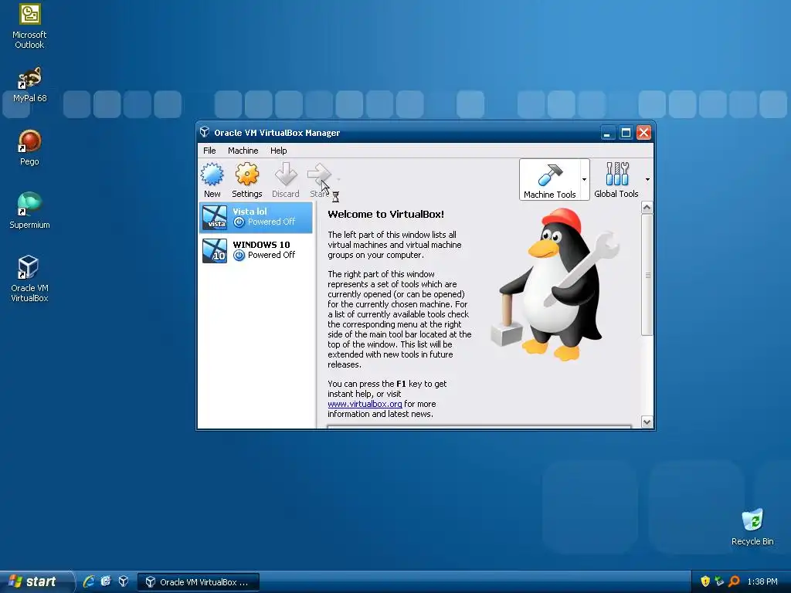Minimize the VirtualBox Manager window
The height and width of the screenshot is (593, 791).
[x=607, y=133]
